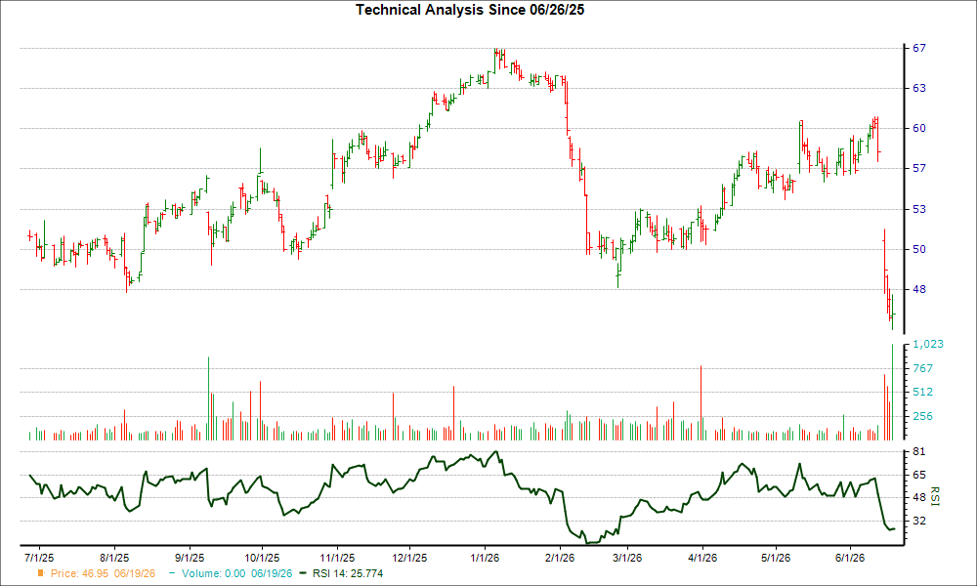Click the price axis label 57
977x586 pixels.
919,169
